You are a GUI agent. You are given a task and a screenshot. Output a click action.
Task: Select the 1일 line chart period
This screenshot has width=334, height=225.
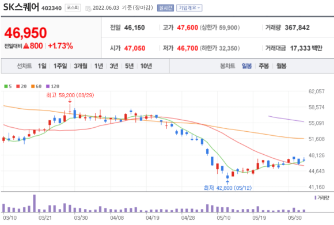tap(42, 66)
